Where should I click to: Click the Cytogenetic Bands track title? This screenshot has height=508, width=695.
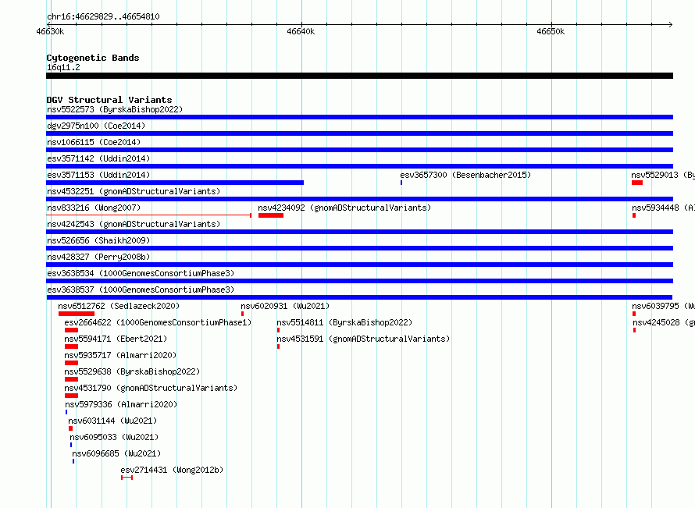(x=93, y=58)
